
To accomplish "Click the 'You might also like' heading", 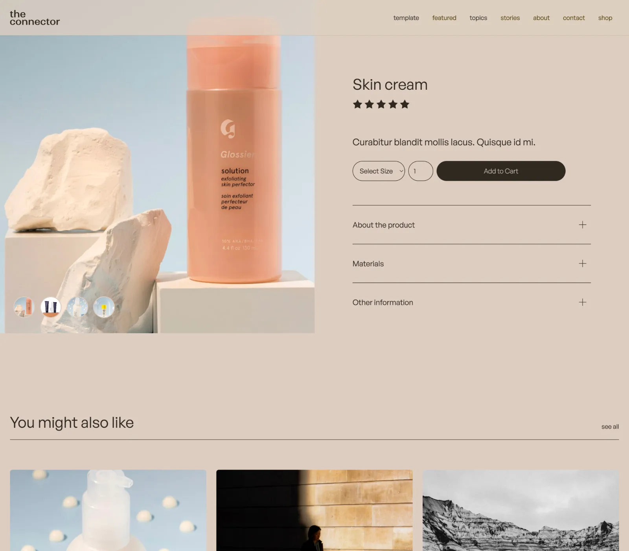I will pos(72,423).
